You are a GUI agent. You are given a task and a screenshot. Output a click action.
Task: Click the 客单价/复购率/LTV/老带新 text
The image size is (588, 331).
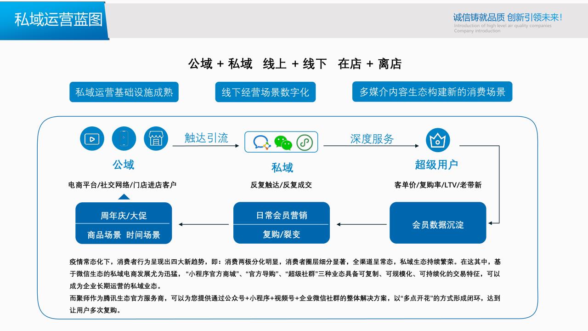[438, 185]
